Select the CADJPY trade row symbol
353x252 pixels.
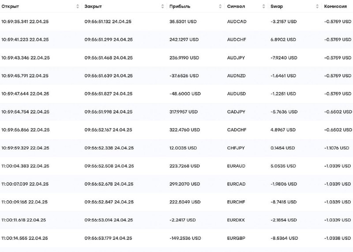pos(236,112)
